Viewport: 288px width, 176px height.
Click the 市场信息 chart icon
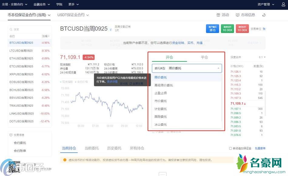pos(237,15)
